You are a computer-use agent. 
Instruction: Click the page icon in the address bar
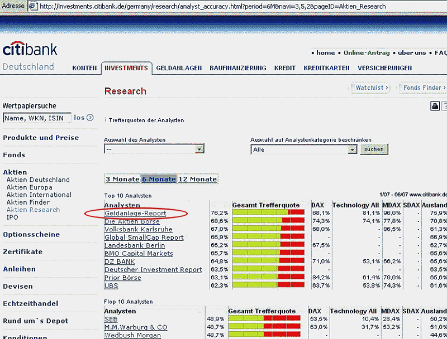tap(34, 6)
